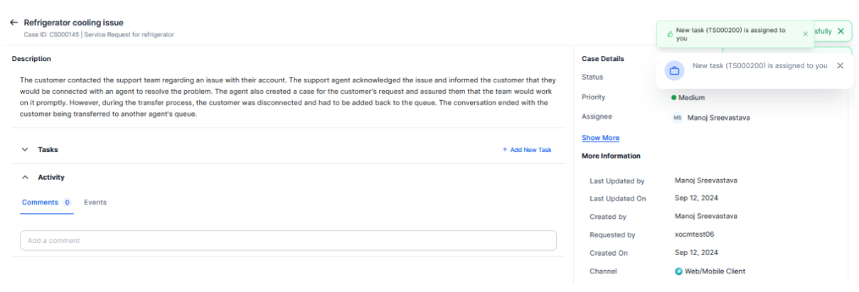Show More case details
The width and height of the screenshot is (859, 292).
pos(600,138)
